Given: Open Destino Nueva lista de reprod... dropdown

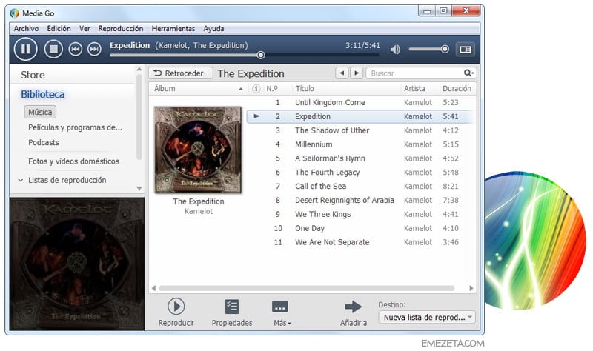Looking at the screenshot, I should (x=427, y=318).
